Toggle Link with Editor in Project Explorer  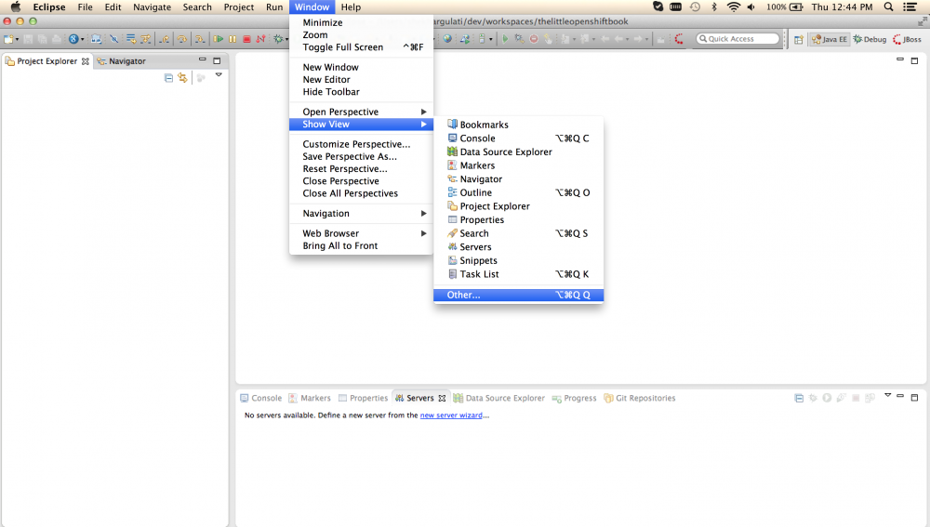pyautogui.click(x=182, y=78)
